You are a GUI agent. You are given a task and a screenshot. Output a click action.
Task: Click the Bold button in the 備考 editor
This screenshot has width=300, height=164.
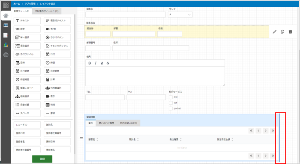(x=90, y=63)
